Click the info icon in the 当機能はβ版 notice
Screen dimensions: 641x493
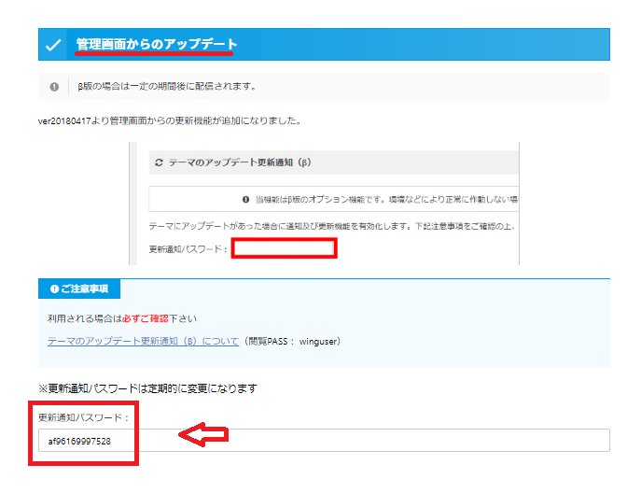click(x=245, y=199)
